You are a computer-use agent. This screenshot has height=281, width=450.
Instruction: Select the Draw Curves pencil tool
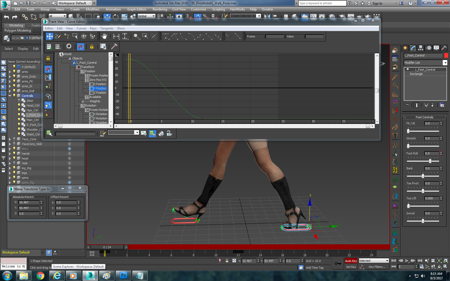click(58, 36)
